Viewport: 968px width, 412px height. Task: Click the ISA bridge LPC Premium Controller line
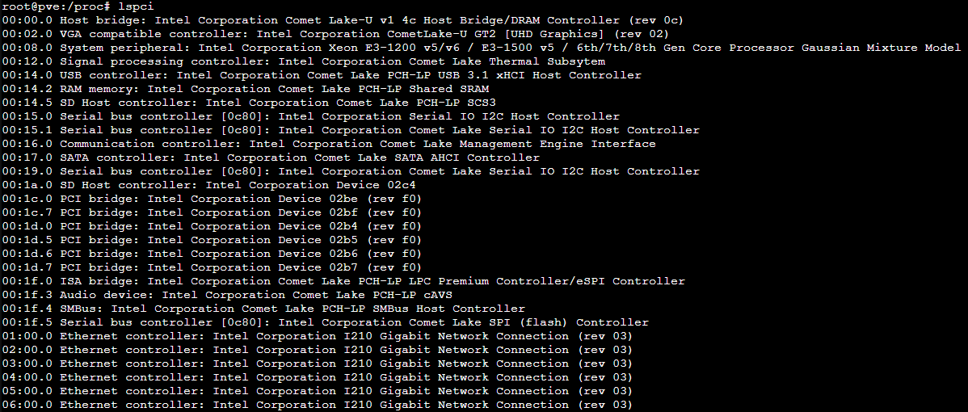343,280
